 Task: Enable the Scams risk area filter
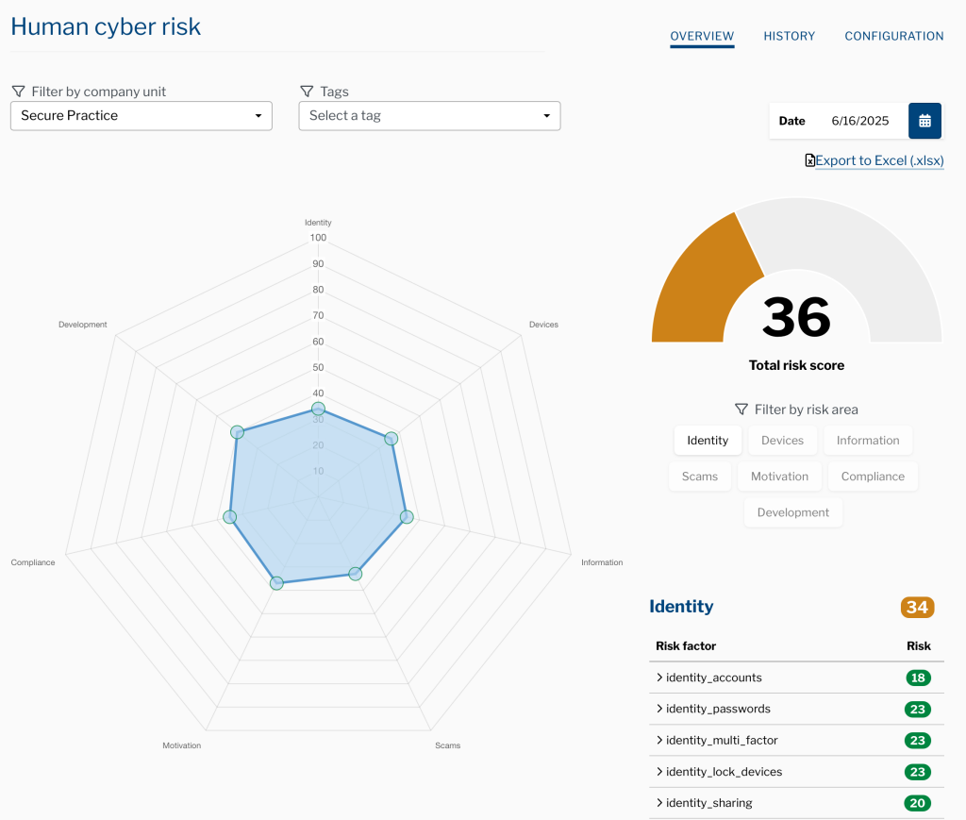click(x=699, y=477)
